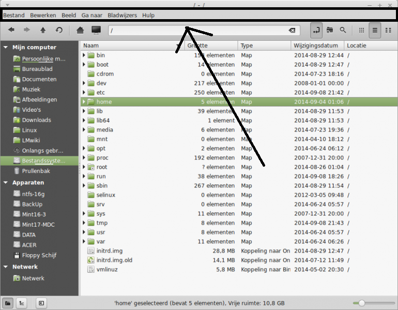
Task: Collapse the Mijn computer section
Action: (6, 47)
